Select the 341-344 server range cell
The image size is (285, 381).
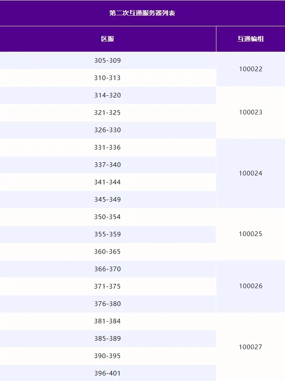[108, 182]
